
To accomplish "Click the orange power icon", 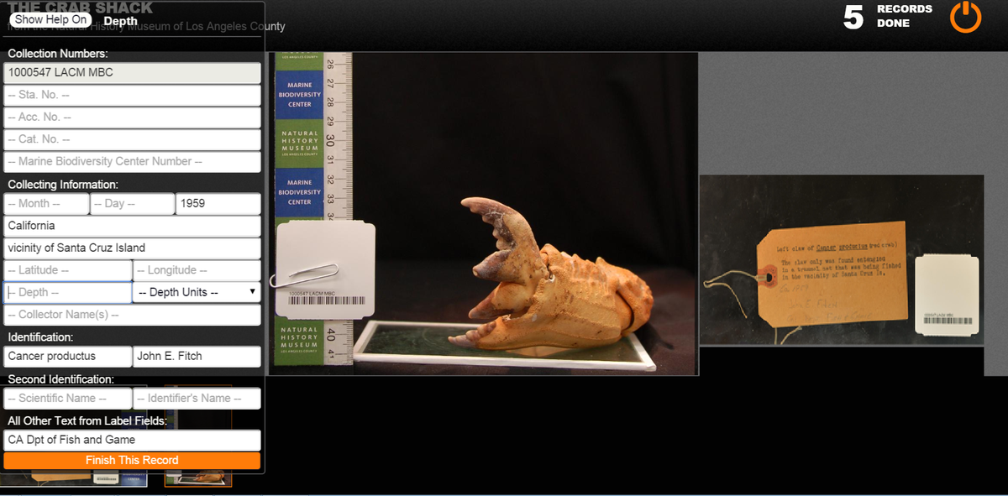I will click(x=965, y=17).
